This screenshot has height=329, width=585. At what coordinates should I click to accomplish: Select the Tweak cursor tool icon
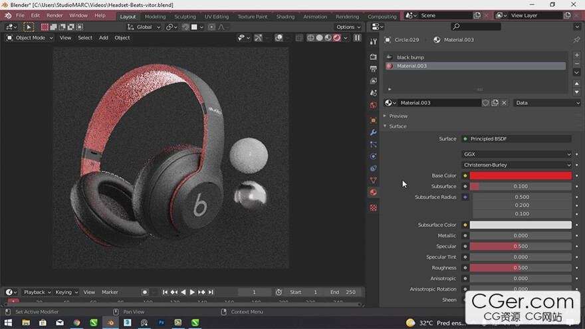(x=29, y=27)
